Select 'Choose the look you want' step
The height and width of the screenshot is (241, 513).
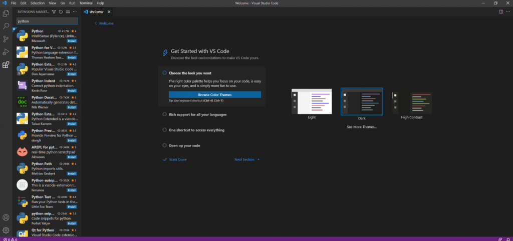tap(190, 73)
